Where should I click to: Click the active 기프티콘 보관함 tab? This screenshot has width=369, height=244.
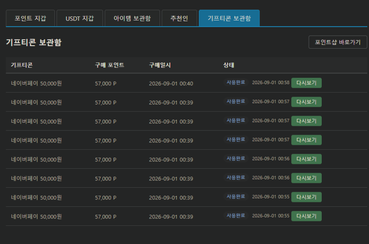(229, 18)
